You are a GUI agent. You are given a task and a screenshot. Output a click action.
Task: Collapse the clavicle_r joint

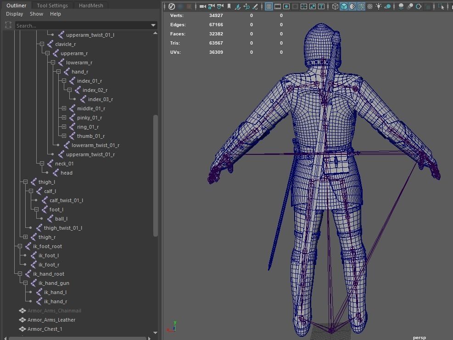click(42, 44)
